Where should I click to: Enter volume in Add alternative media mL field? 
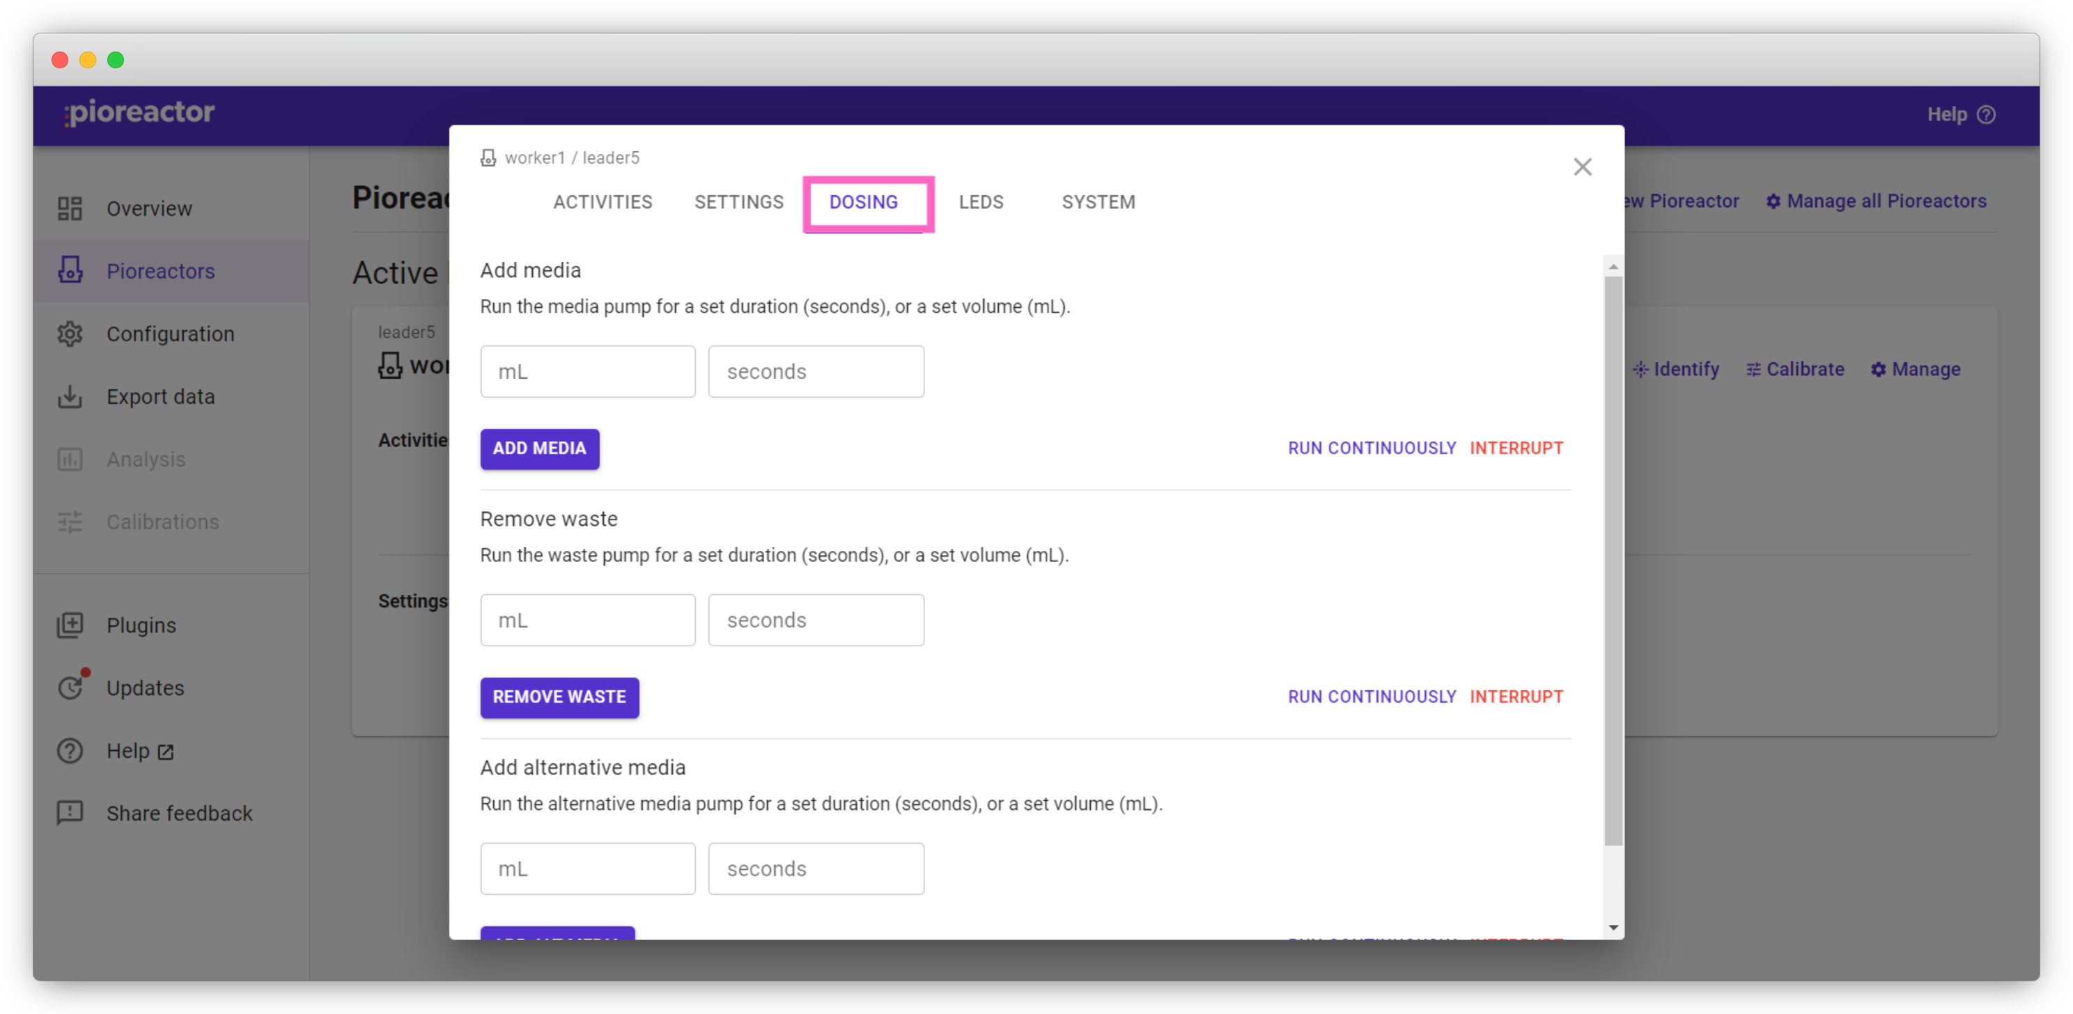pos(587,867)
